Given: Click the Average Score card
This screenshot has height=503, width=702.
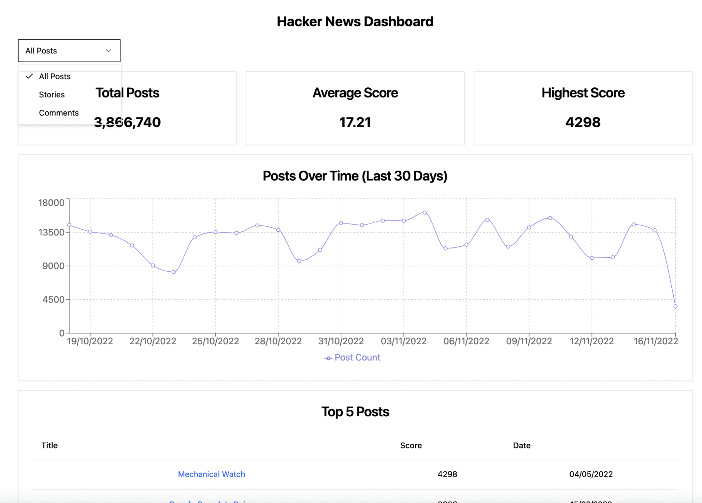Looking at the screenshot, I should 355,108.
